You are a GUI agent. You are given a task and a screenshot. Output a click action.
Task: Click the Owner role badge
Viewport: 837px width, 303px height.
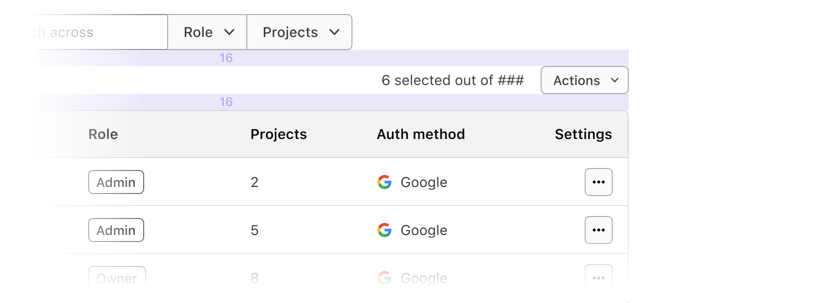pos(117,277)
